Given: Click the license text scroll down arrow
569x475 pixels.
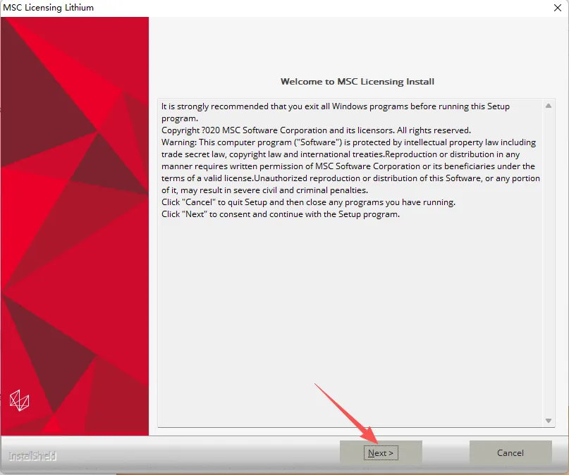Looking at the screenshot, I should point(549,421).
